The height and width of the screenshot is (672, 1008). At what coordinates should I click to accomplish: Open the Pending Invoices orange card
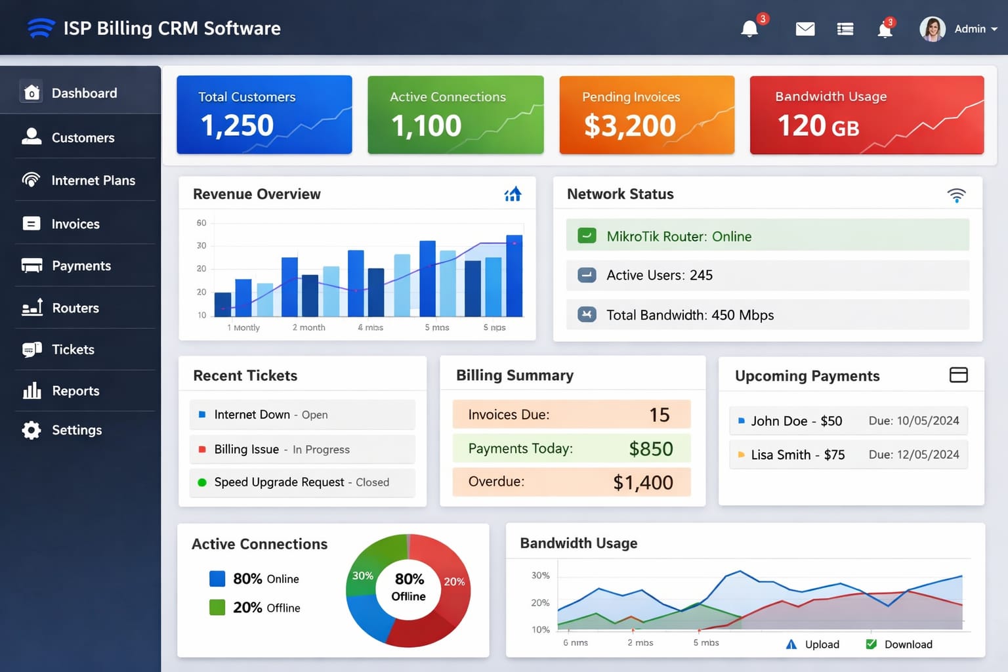point(647,115)
